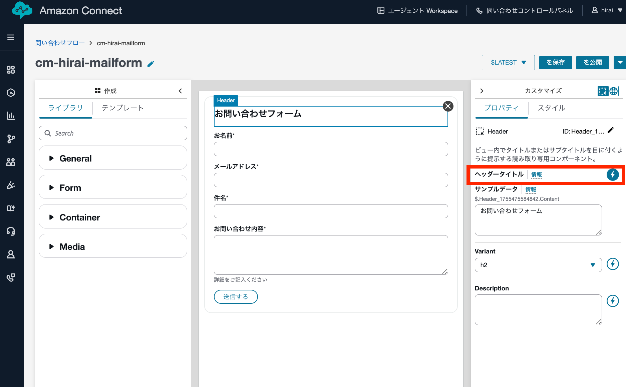Click the lightning icon next to Variant
The height and width of the screenshot is (387, 626).
613,264
